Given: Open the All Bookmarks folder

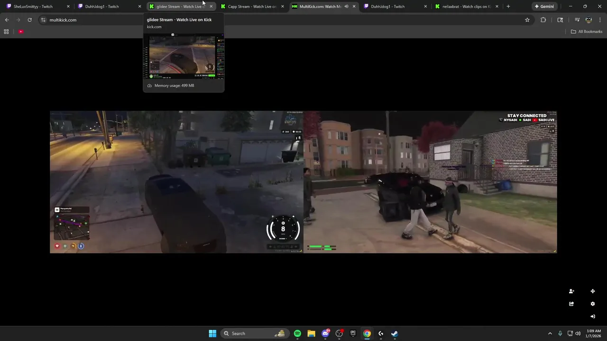Looking at the screenshot, I should (x=587, y=32).
